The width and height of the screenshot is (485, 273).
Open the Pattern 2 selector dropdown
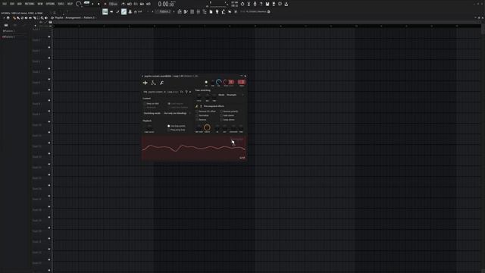point(165,11)
